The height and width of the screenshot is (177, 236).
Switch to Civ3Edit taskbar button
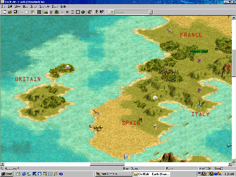tap(152, 174)
